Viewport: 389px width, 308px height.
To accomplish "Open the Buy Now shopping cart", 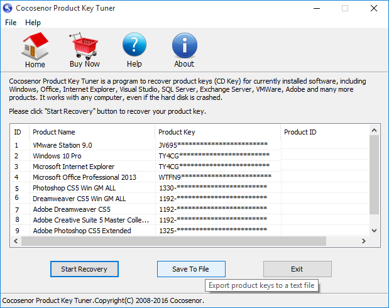I will [x=84, y=46].
